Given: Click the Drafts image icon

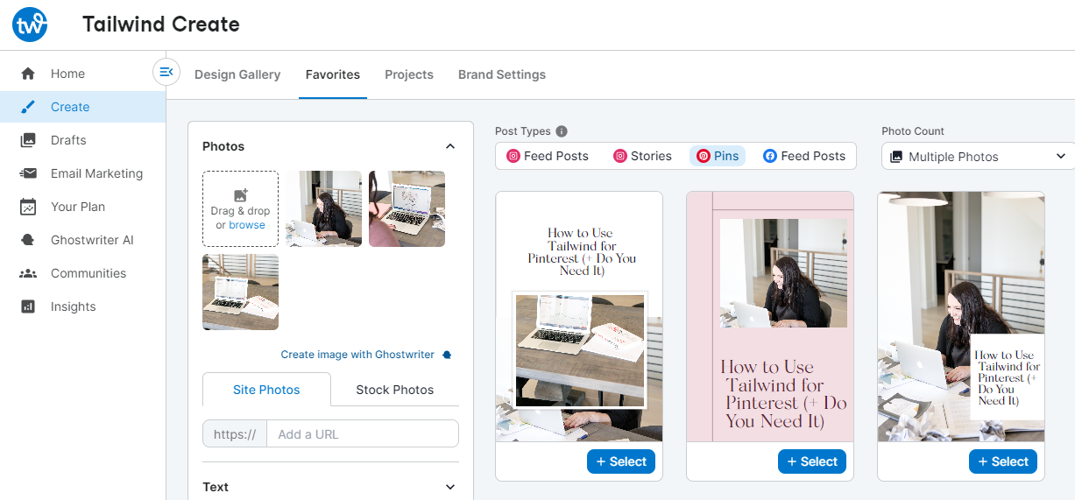Looking at the screenshot, I should coord(28,140).
